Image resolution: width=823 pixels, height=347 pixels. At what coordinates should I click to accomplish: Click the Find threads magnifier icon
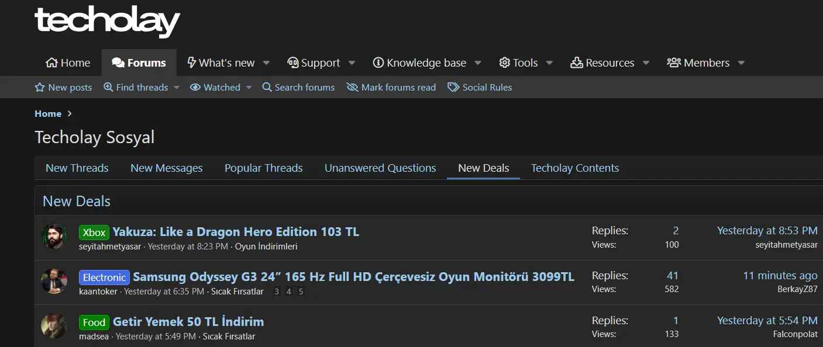(x=108, y=87)
